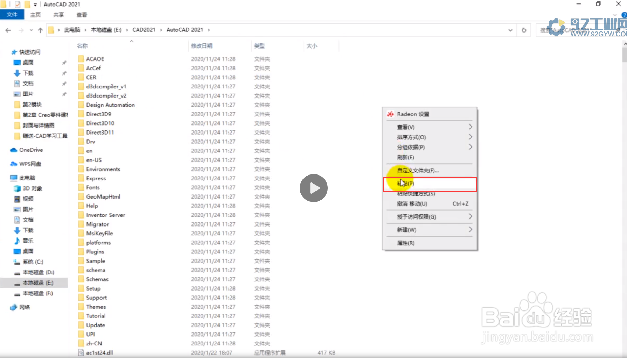
Task: Open the WPS网盘 icon in sidebar
Action: [x=14, y=164]
